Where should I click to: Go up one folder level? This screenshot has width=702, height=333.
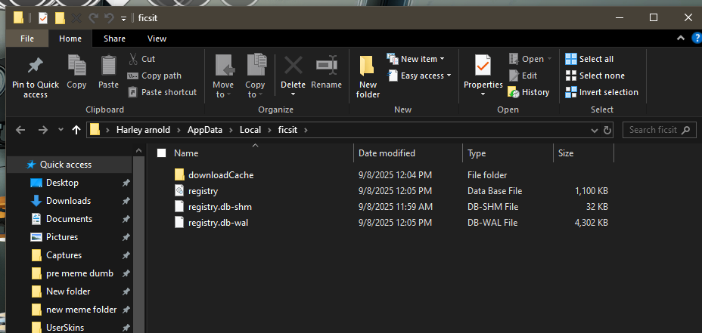(x=76, y=130)
